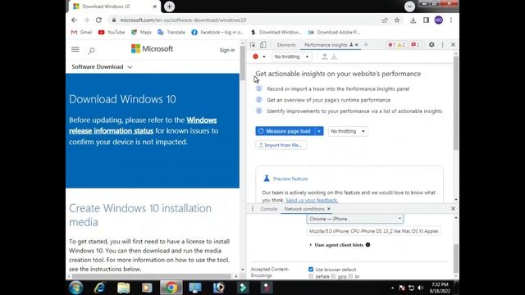Open the record button dropdown arrow
The height and width of the screenshot is (295, 525).
pyautogui.click(x=264, y=57)
